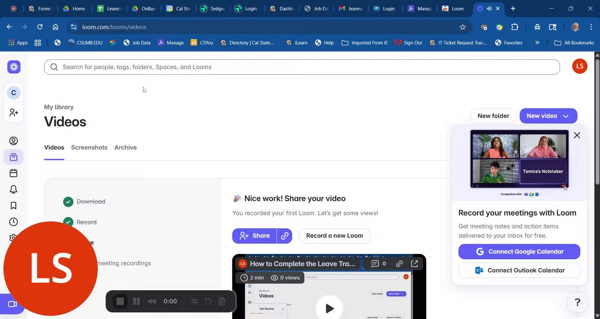Open the CSUMB.EDU bookmark
Screen dimensions: 600x319
pyautogui.click(x=85, y=43)
